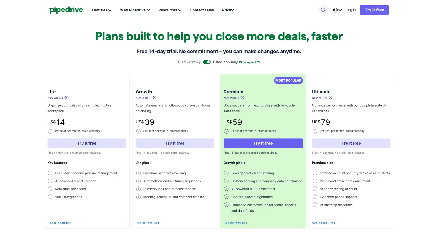Info icon for Automations and nurturing sequences
438x246 pixels.
(138, 181)
